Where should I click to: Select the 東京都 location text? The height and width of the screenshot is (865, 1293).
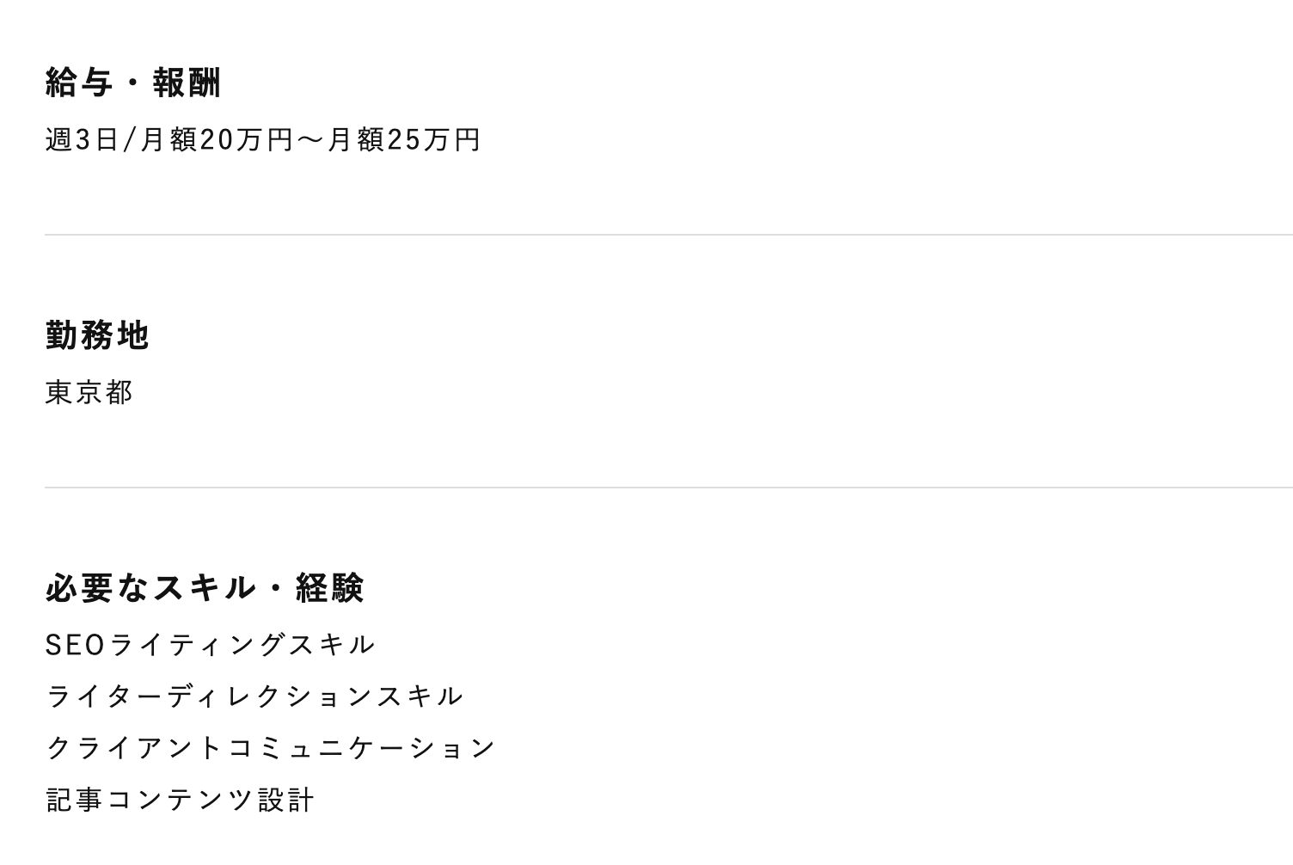pos(89,392)
